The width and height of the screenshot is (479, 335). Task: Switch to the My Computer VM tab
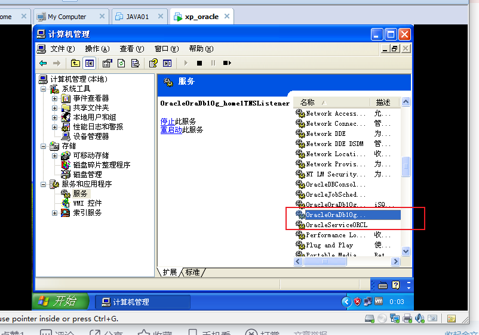click(x=67, y=17)
